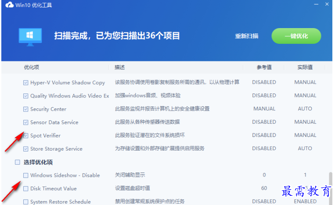335x205 pixels.
Task: Uncheck Spot Verifier checkbox
Action: 25,136
